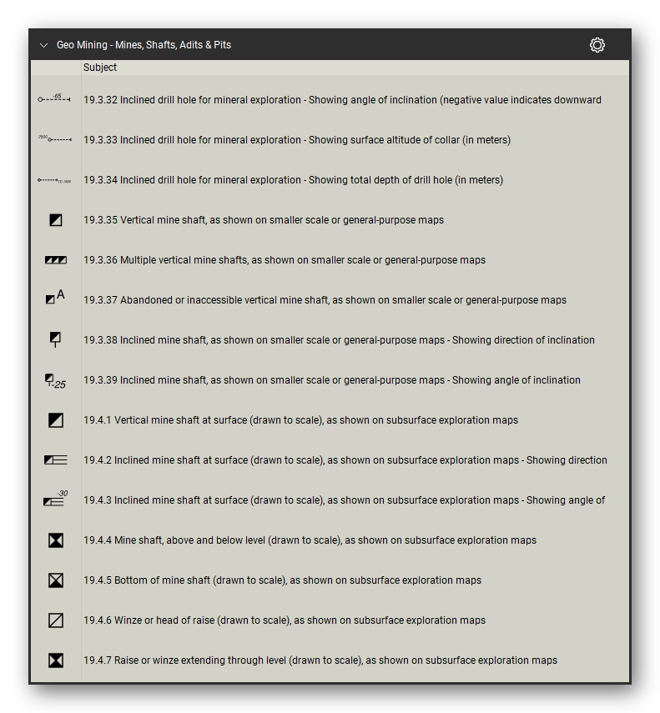Pick the bottom of mine shaft symbol

coord(56,580)
